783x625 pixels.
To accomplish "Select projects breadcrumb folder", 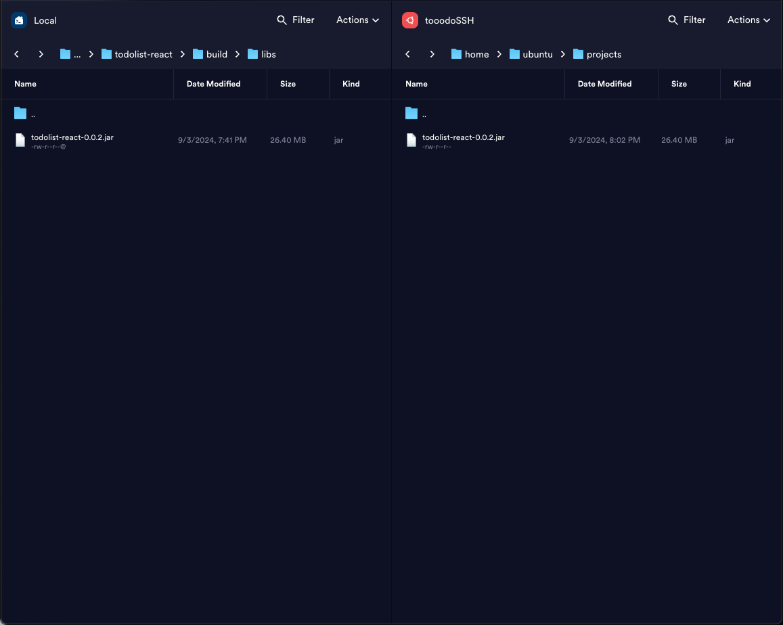I will coord(598,54).
